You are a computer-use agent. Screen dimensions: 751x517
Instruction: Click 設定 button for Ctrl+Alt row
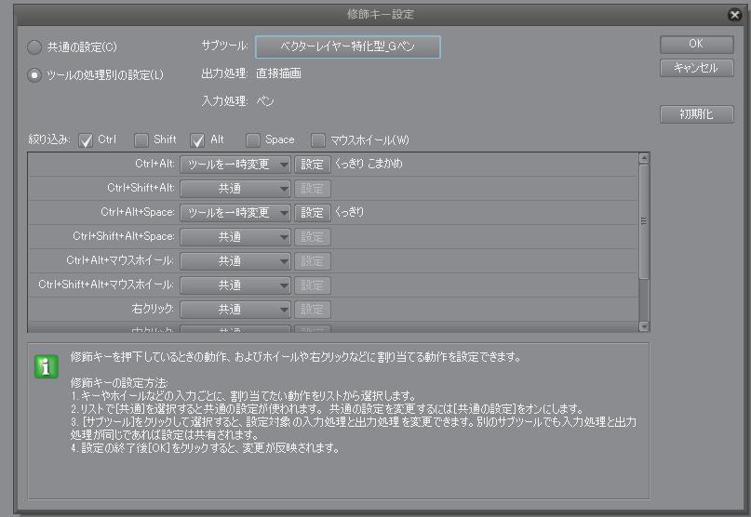pyautogui.click(x=313, y=165)
